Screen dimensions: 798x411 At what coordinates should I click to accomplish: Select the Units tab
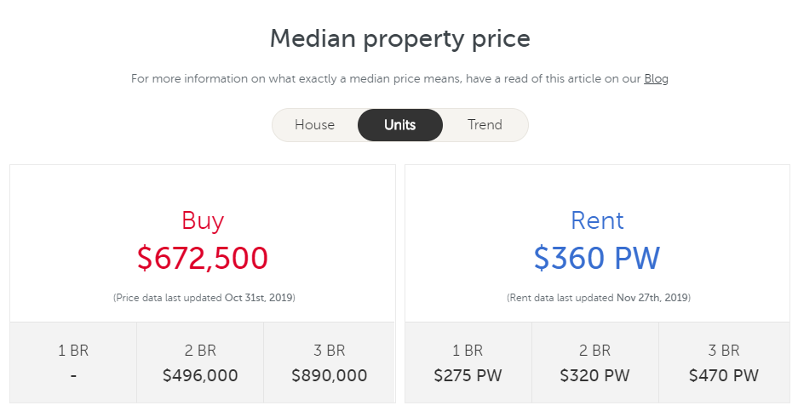pyautogui.click(x=400, y=124)
